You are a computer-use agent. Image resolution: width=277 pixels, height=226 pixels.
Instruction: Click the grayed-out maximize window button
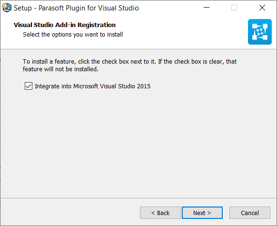[x=234, y=8]
